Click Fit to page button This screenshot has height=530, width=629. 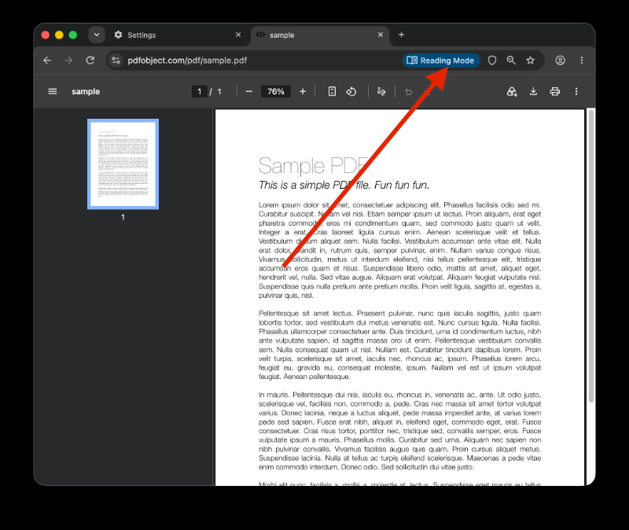[332, 91]
